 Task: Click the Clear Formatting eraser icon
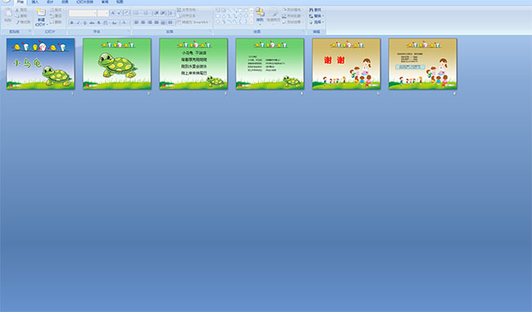pos(127,13)
